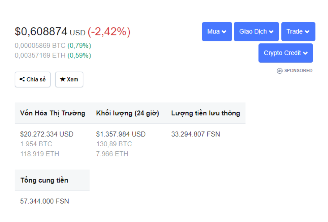Click the Lượng tiền lưu thông header
The width and height of the screenshot is (328, 222).
click(x=206, y=113)
